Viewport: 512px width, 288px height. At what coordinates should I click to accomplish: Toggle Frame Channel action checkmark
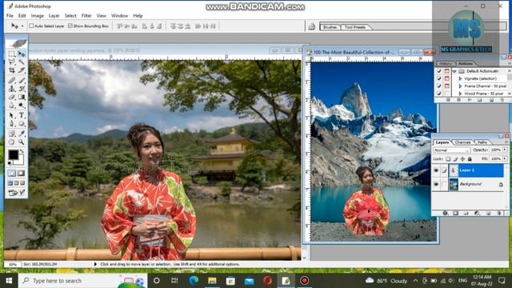tap(439, 86)
